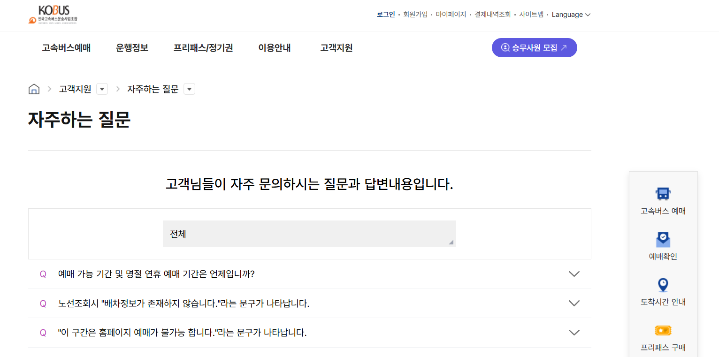
Task: Open the 전체 category select box
Action: coord(309,234)
